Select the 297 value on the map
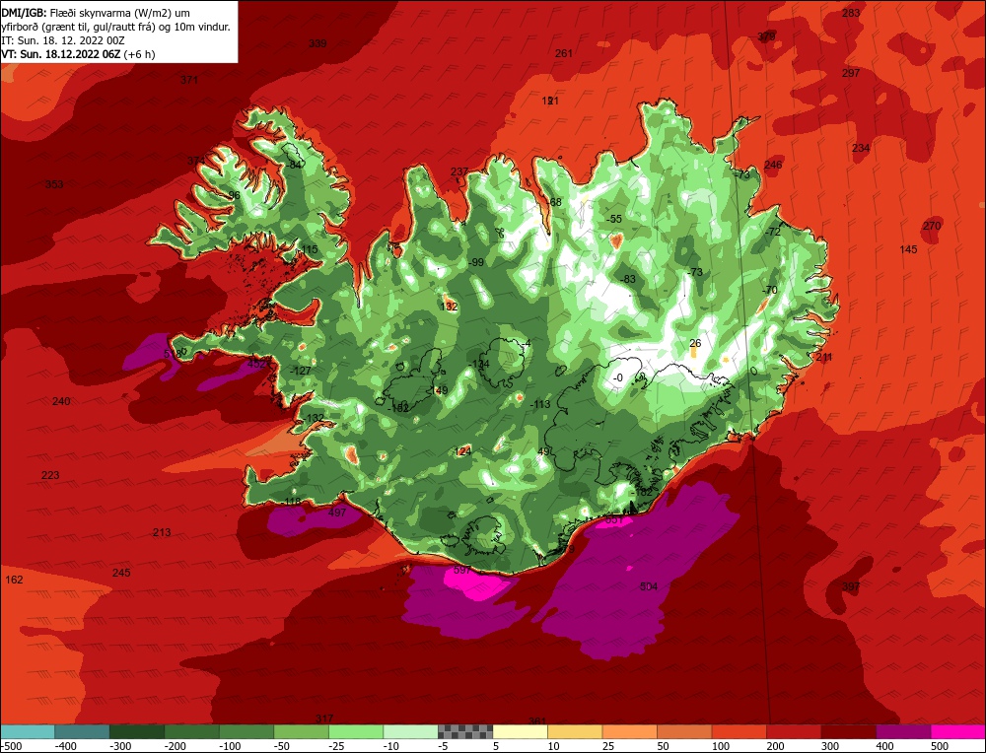The height and width of the screenshot is (753, 986). click(x=851, y=73)
